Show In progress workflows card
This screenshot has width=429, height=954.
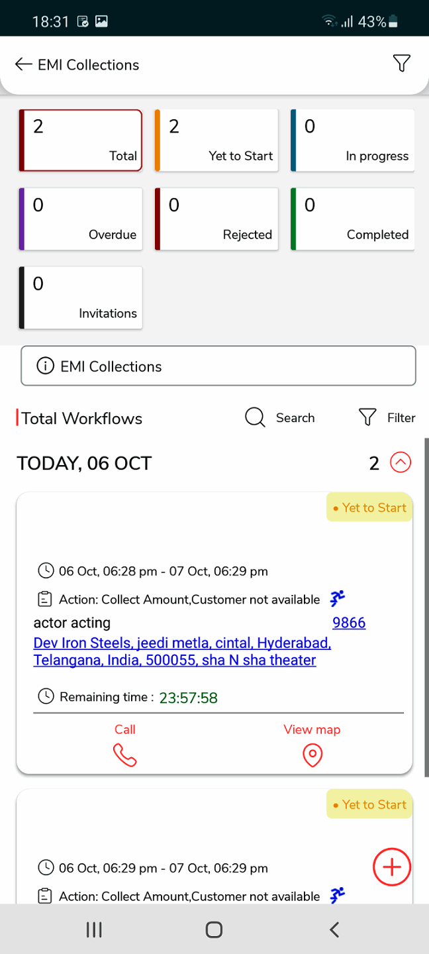pyautogui.click(x=352, y=140)
